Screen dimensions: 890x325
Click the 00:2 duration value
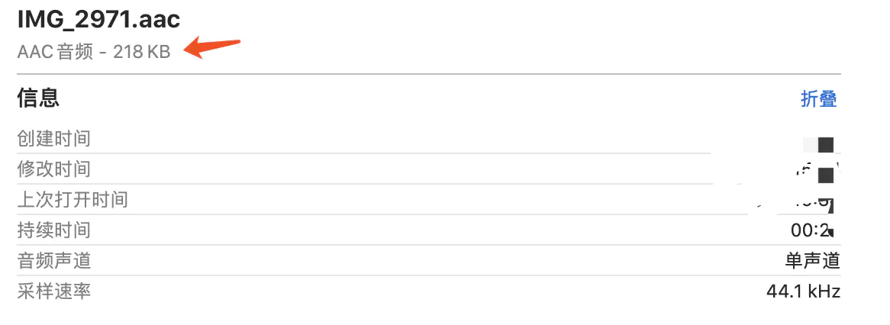814,230
